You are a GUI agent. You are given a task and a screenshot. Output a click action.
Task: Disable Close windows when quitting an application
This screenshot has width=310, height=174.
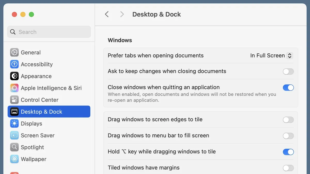pyautogui.click(x=288, y=88)
